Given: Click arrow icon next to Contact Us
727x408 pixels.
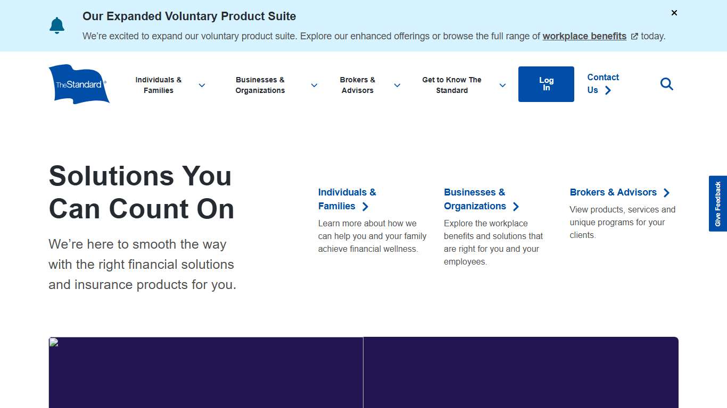Looking at the screenshot, I should tap(608, 90).
